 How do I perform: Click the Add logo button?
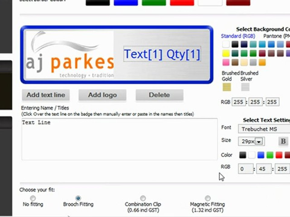(102, 95)
